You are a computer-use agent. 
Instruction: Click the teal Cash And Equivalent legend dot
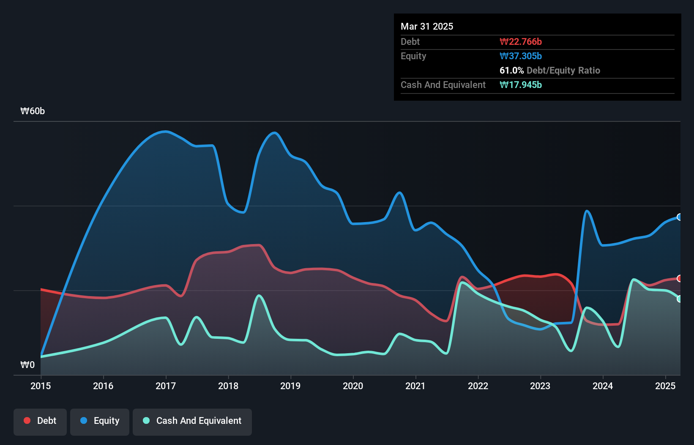click(x=145, y=420)
